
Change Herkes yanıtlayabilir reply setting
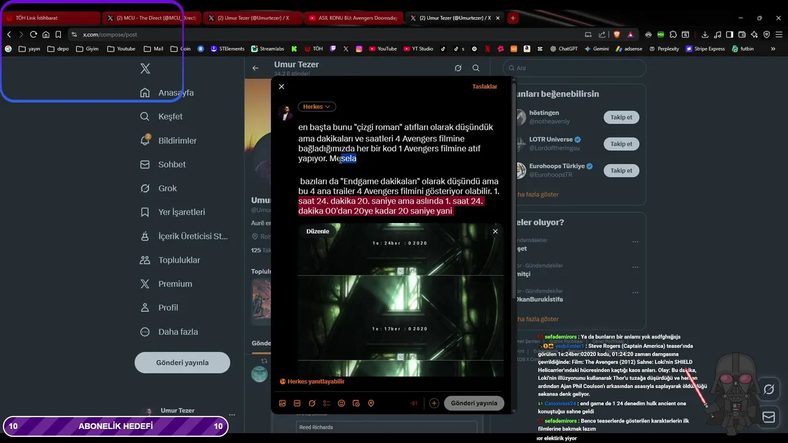coord(312,381)
